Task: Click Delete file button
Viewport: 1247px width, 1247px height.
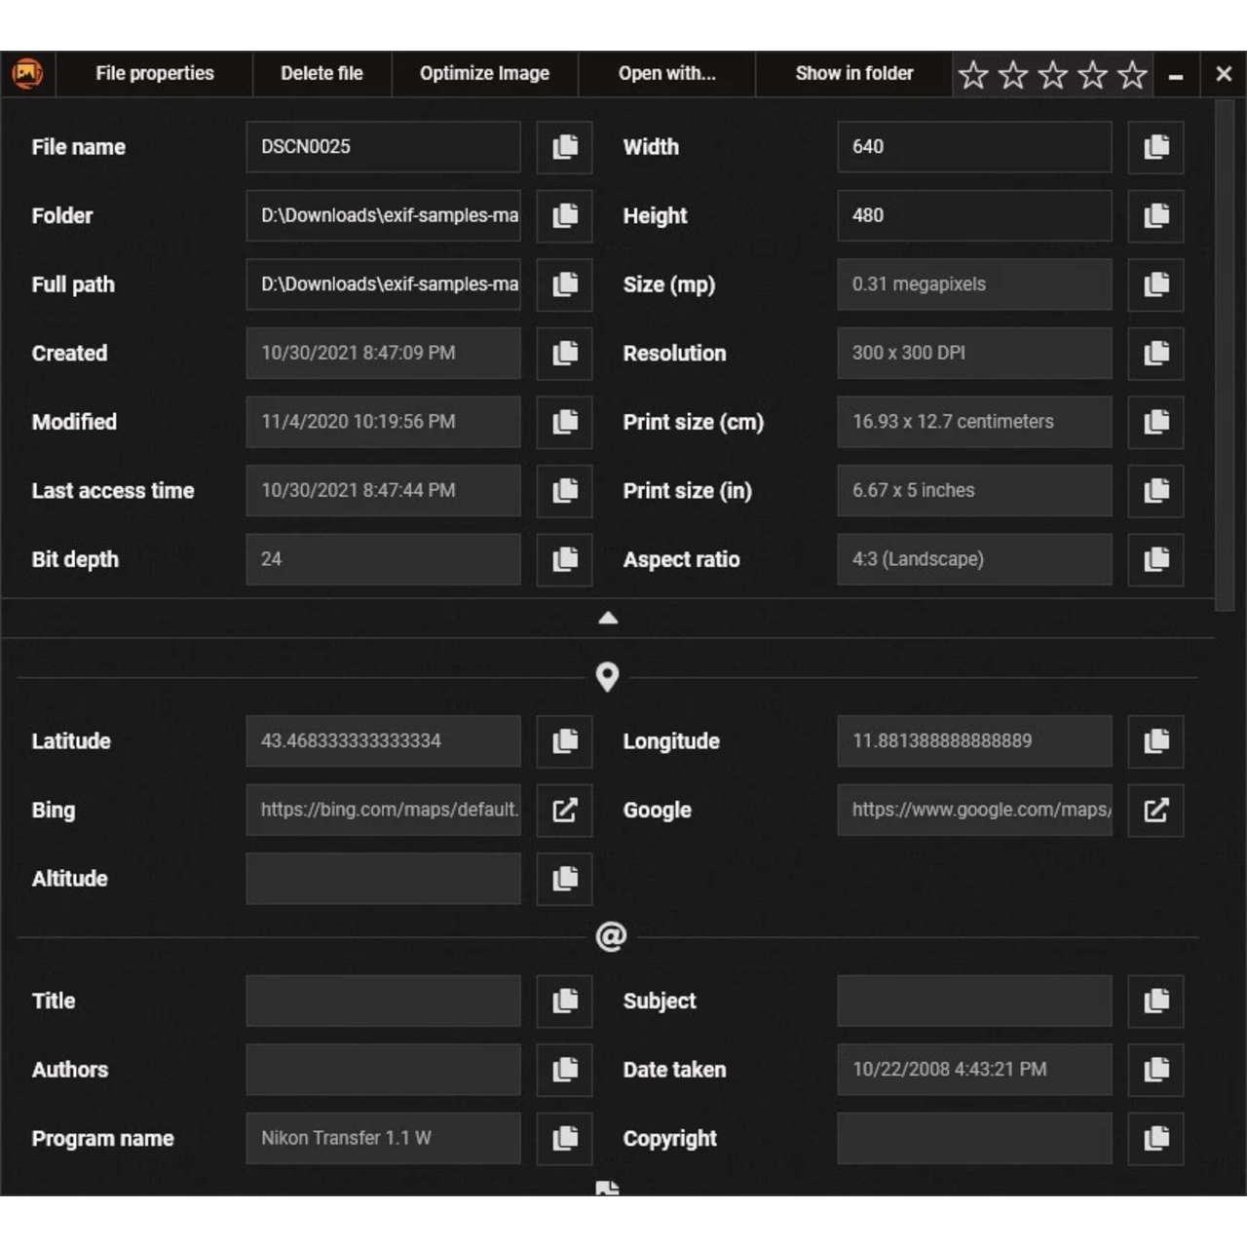Action: [321, 74]
